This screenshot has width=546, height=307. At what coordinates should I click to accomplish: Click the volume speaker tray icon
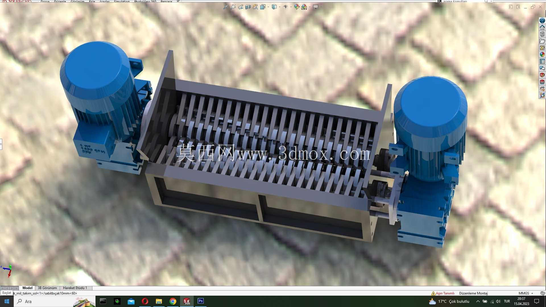click(x=498, y=301)
